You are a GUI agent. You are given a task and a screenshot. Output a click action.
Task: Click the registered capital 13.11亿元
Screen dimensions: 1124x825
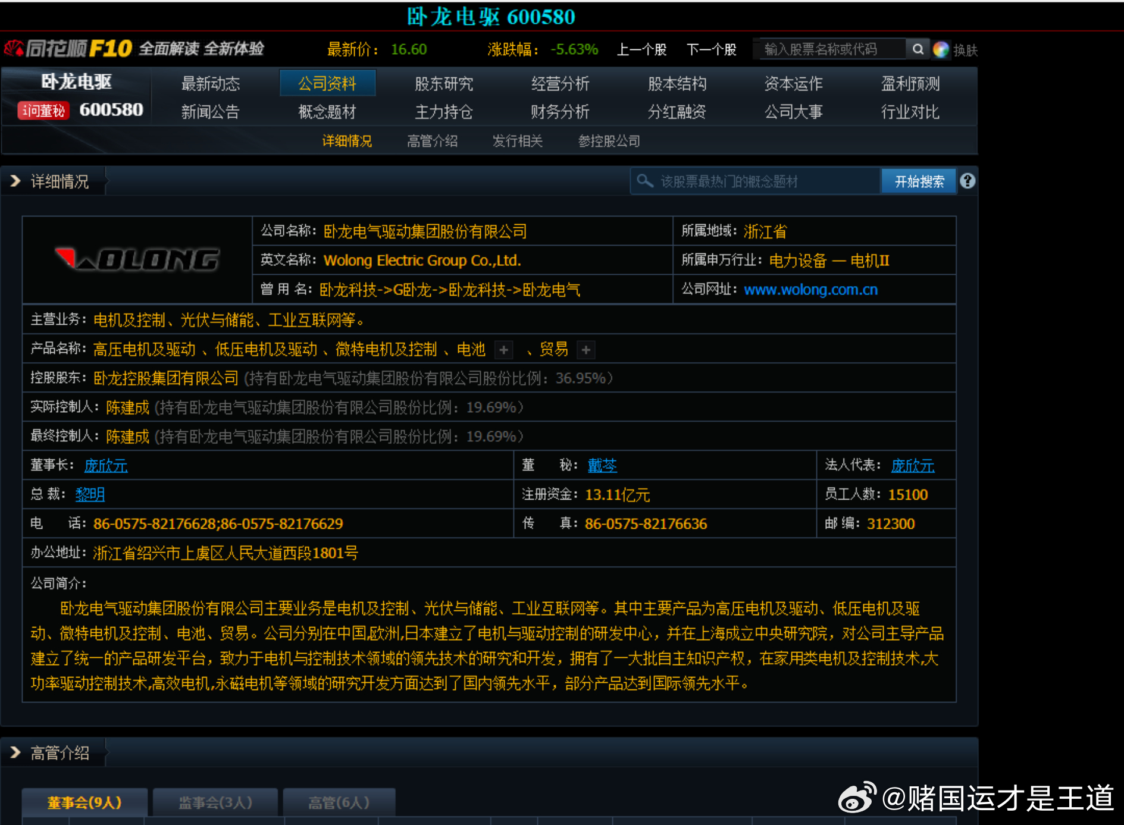[617, 494]
